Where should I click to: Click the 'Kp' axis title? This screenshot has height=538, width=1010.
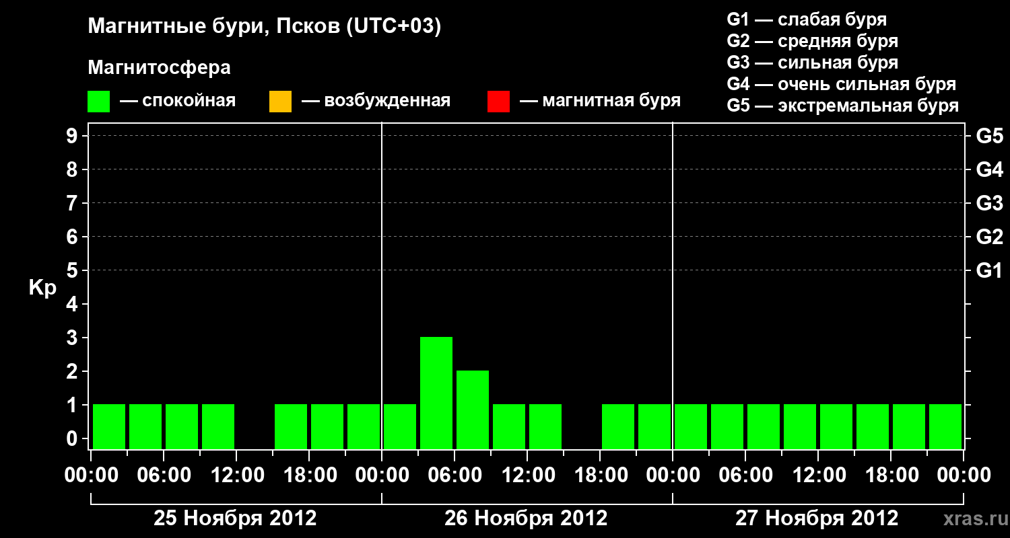[x=42, y=287]
